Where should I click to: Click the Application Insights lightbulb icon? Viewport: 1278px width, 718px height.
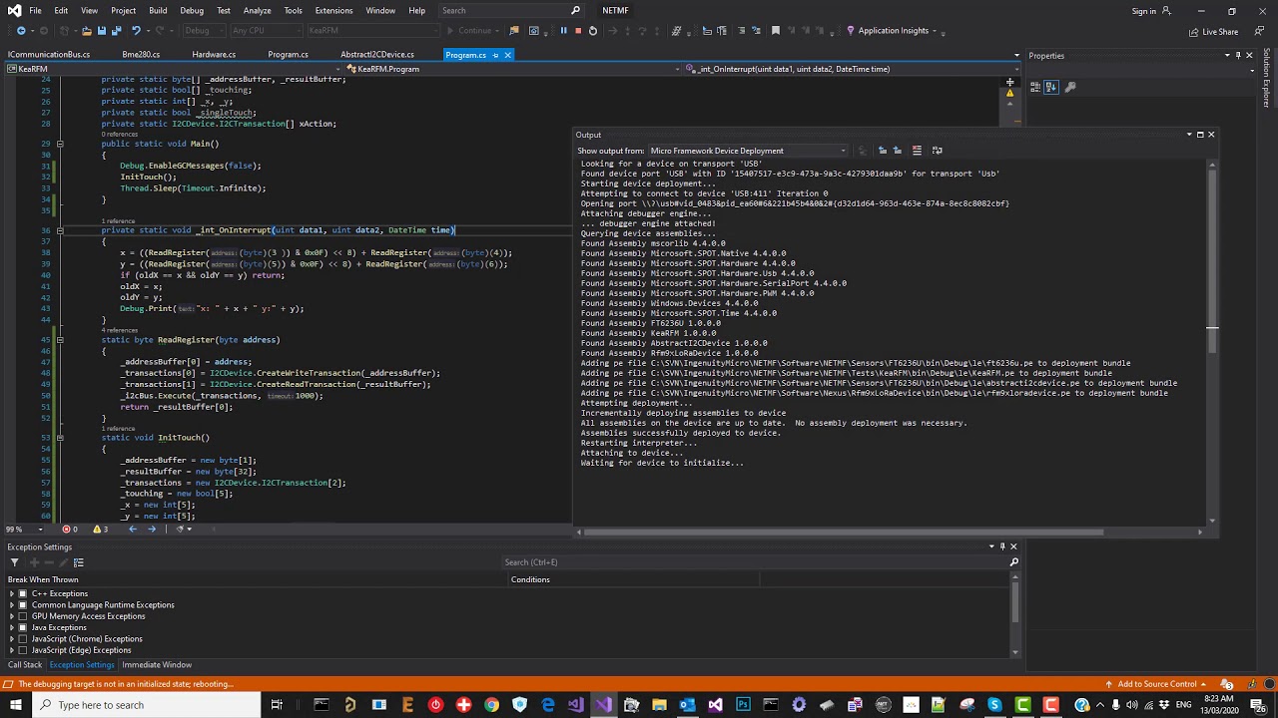[851, 31]
